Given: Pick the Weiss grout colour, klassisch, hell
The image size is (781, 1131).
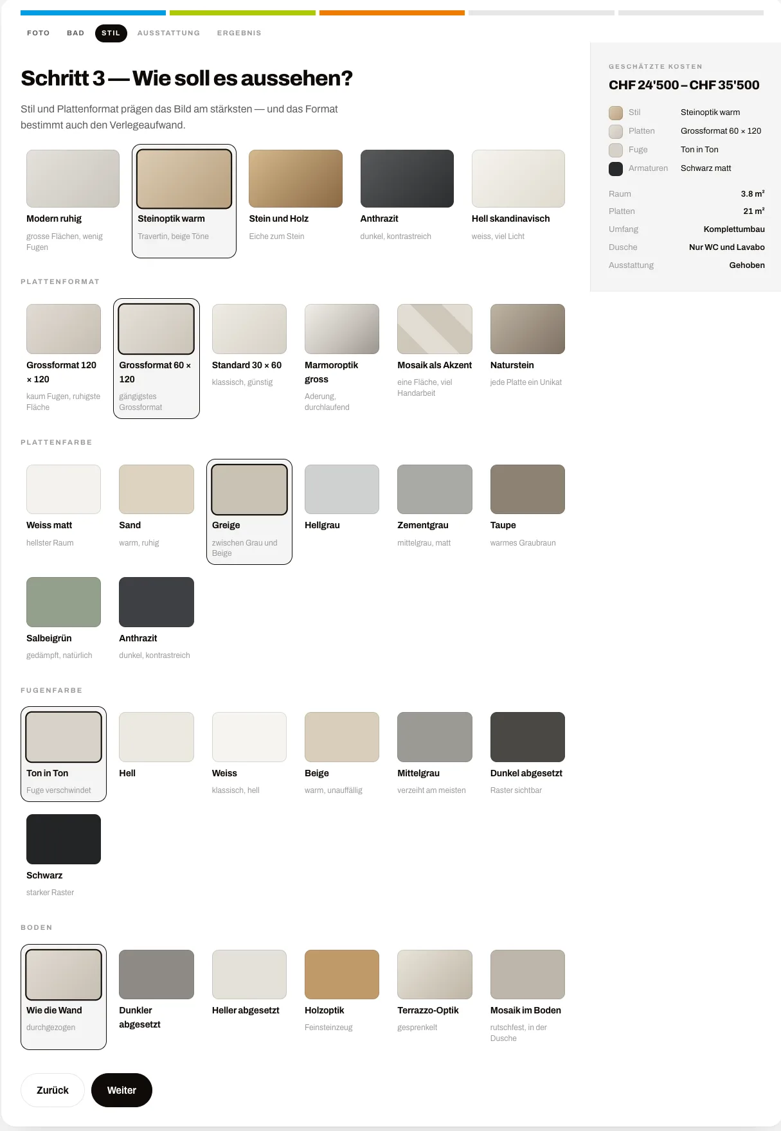Looking at the screenshot, I should [249, 754].
